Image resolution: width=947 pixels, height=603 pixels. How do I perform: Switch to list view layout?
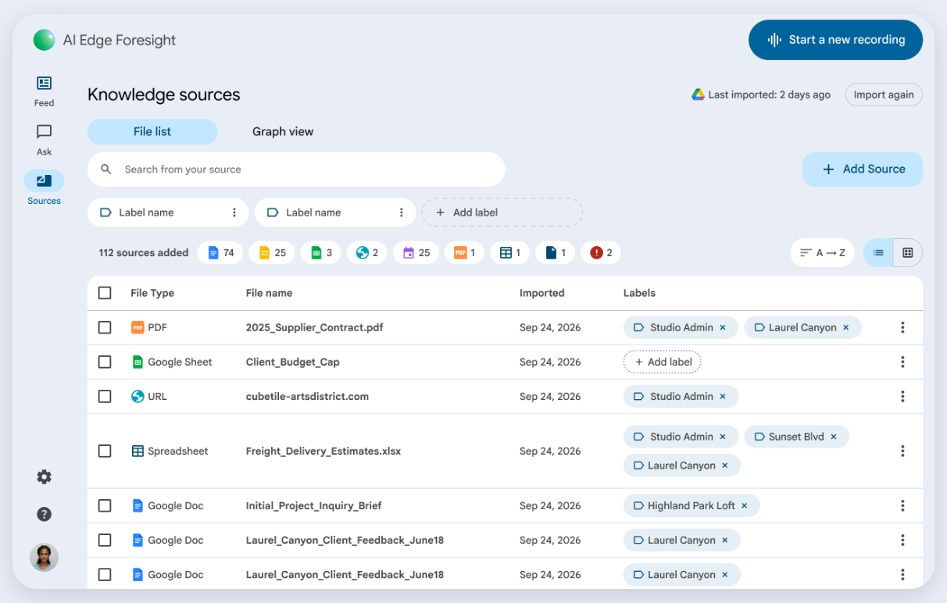click(x=878, y=252)
